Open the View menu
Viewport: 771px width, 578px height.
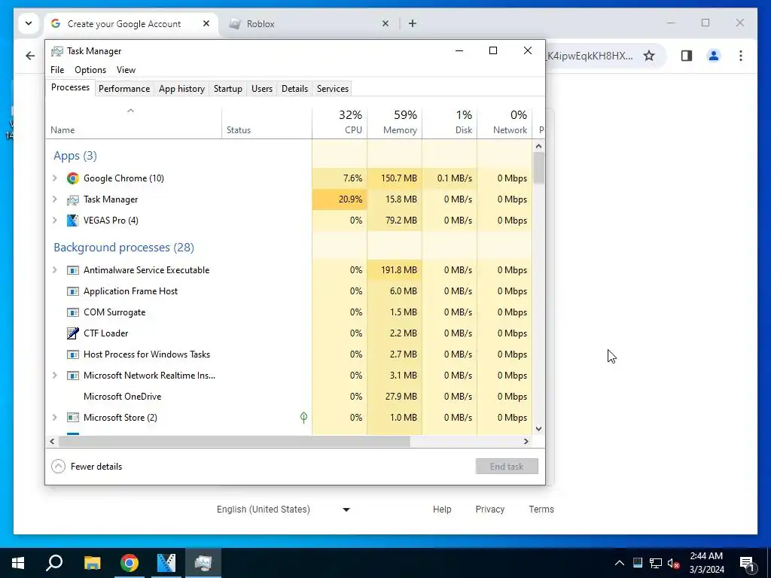click(x=126, y=70)
